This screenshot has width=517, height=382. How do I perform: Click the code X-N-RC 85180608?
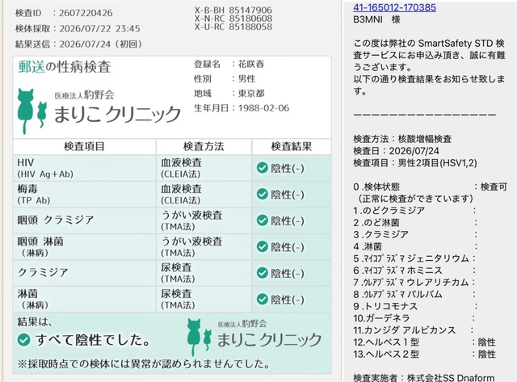coord(233,19)
